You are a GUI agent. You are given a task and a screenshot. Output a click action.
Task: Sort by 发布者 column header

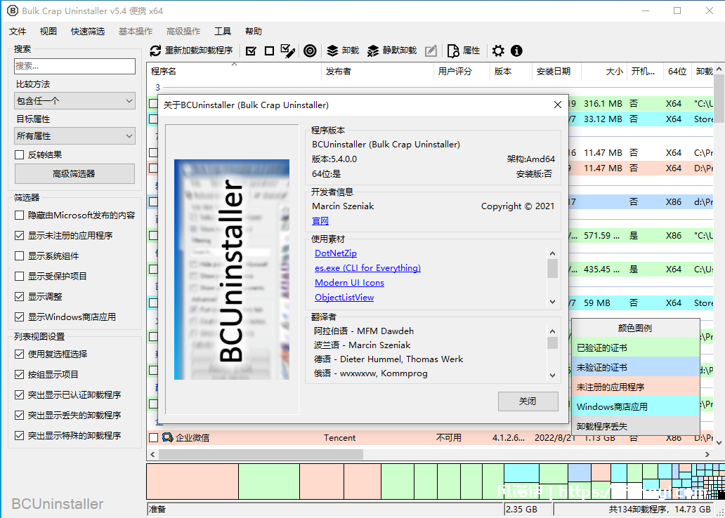click(377, 71)
